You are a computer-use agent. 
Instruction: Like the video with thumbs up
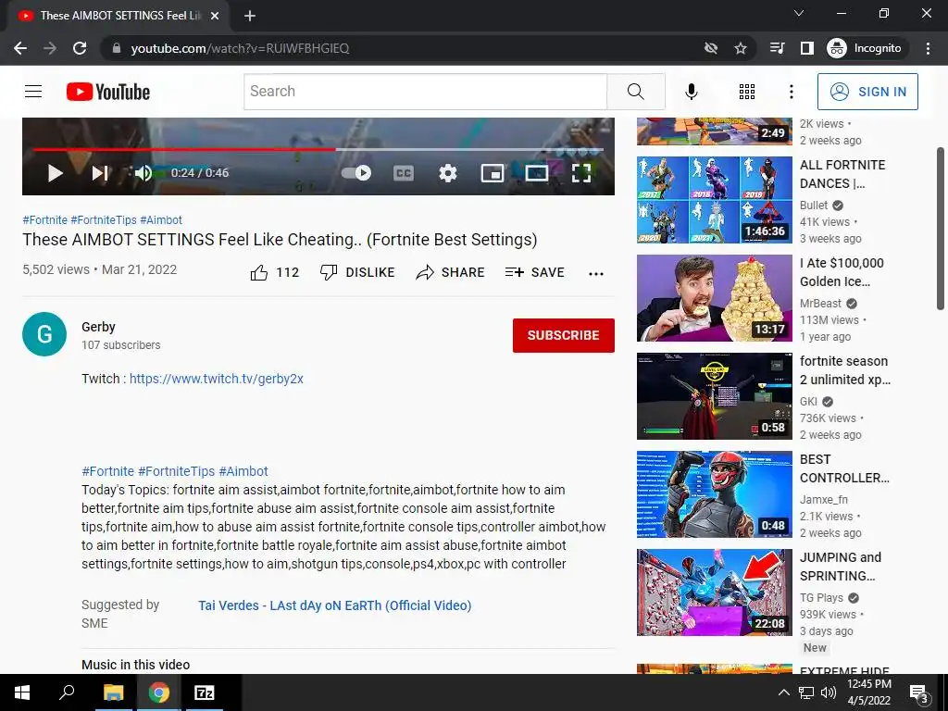coord(274,273)
